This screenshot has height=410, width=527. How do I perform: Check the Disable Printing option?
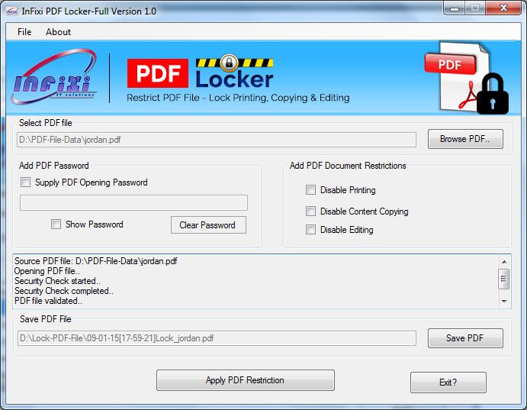coord(310,190)
